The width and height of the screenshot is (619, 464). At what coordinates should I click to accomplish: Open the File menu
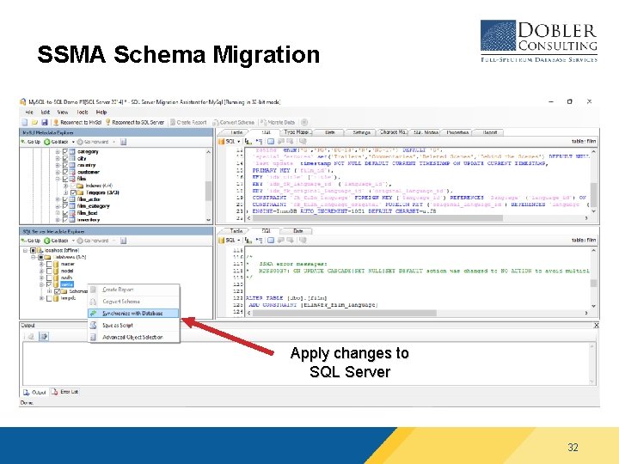pyautogui.click(x=29, y=112)
